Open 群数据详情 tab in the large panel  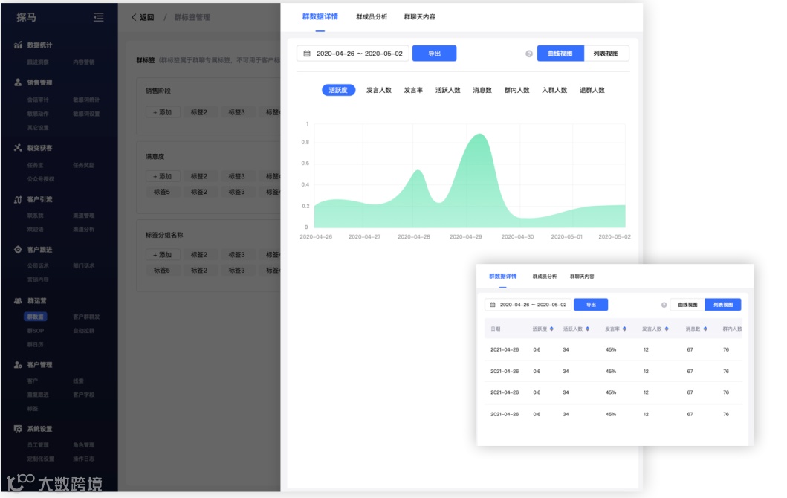pos(320,16)
